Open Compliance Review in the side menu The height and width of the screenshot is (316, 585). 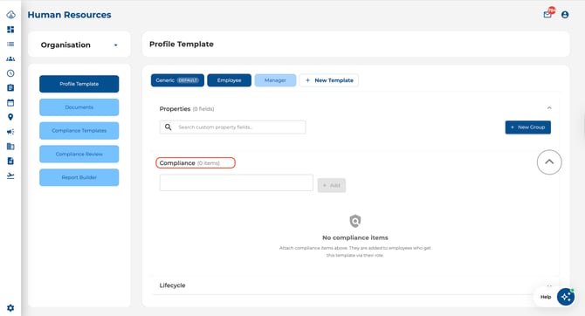pyautogui.click(x=79, y=154)
